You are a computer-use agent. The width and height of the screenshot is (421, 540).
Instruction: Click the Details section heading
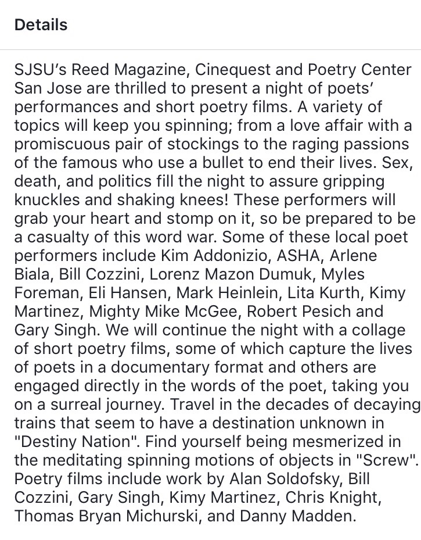pos(41,25)
